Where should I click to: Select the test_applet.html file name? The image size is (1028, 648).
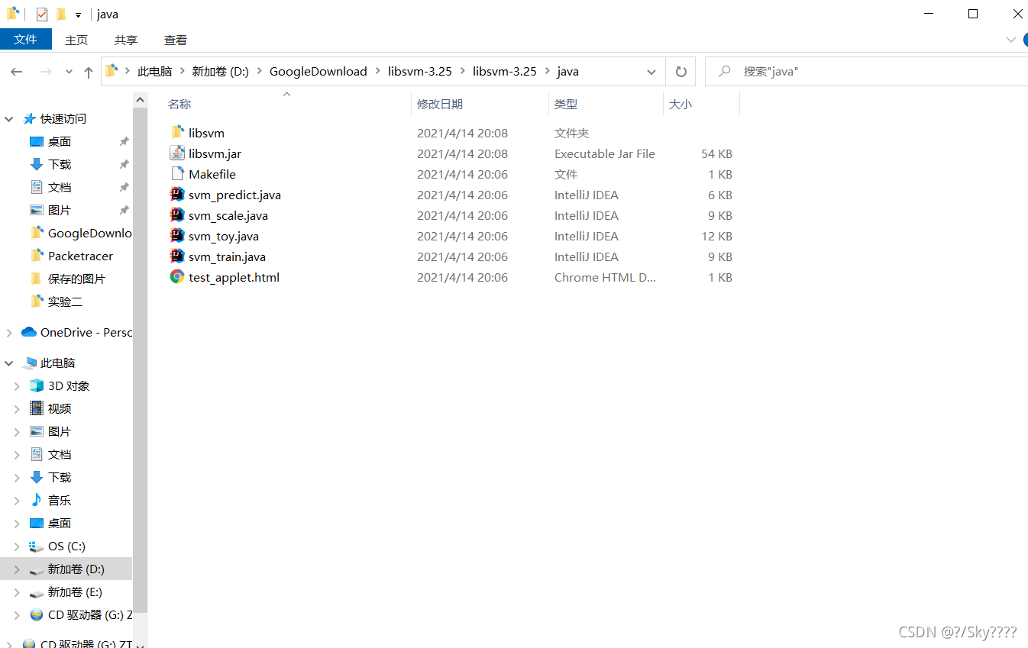234,277
